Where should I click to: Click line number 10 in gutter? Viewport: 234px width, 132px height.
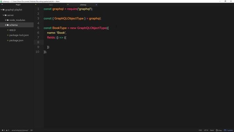(x=37, y=52)
